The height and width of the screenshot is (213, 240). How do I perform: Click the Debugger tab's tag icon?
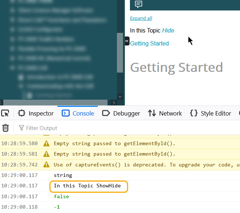pyautogui.click(x=106, y=113)
